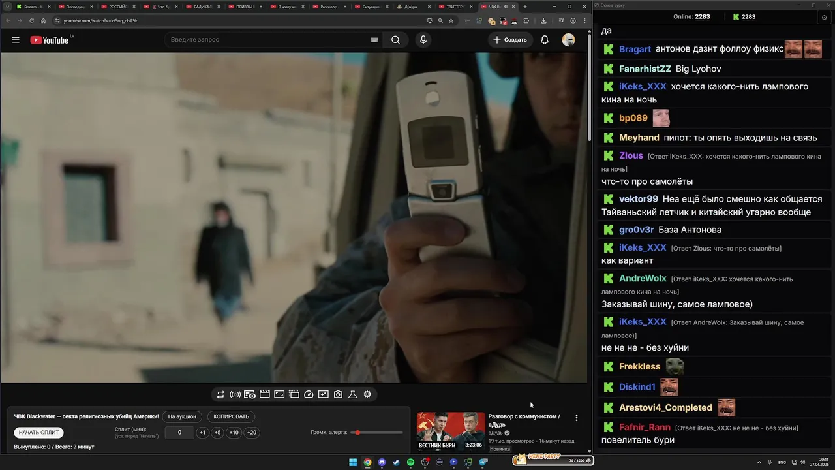Click the 'НАЧАТЬ СПЛИТ' button
The height and width of the screenshot is (470, 835).
point(38,432)
